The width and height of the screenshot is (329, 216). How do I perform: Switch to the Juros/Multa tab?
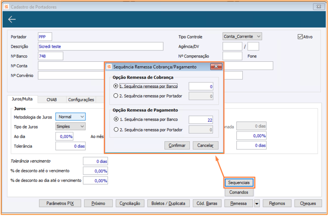[22, 99]
